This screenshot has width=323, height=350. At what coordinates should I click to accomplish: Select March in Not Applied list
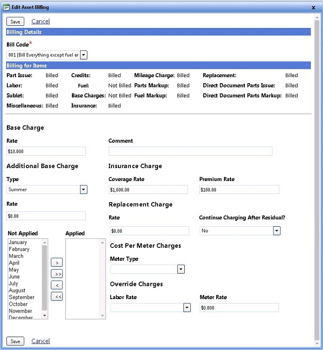(16, 256)
